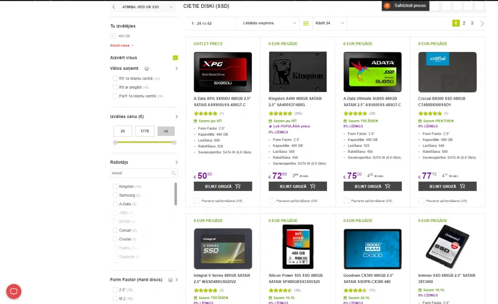Click the star rating of the Integral V Series
This screenshot has width=498, height=304.
click(x=205, y=290)
